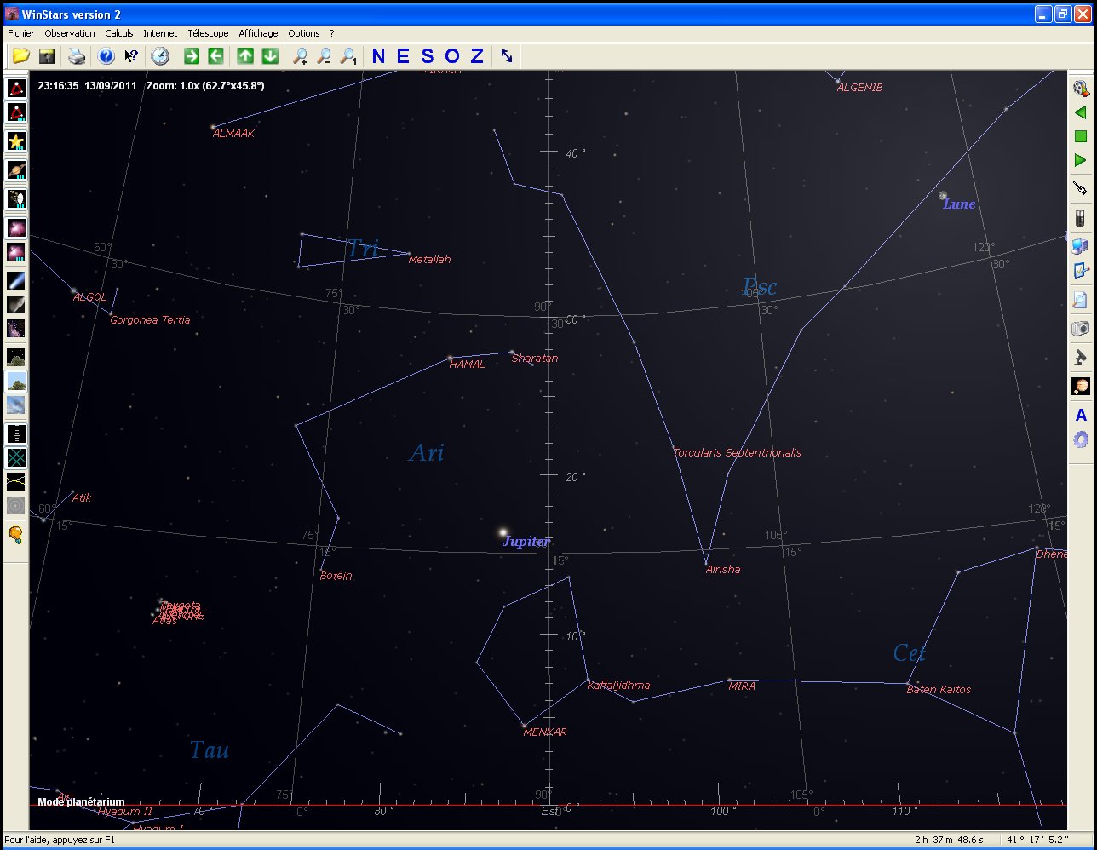Image resolution: width=1097 pixels, height=850 pixels.
Task: Click the open file folder icon
Action: 20,56
